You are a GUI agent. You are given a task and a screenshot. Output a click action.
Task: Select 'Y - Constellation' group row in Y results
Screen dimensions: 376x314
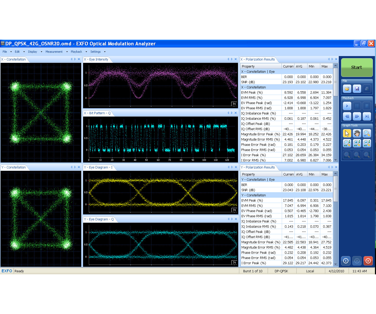(x=286, y=195)
